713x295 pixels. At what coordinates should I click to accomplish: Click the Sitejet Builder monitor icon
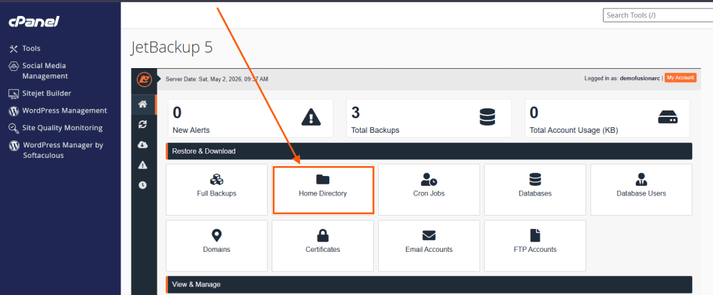click(14, 94)
